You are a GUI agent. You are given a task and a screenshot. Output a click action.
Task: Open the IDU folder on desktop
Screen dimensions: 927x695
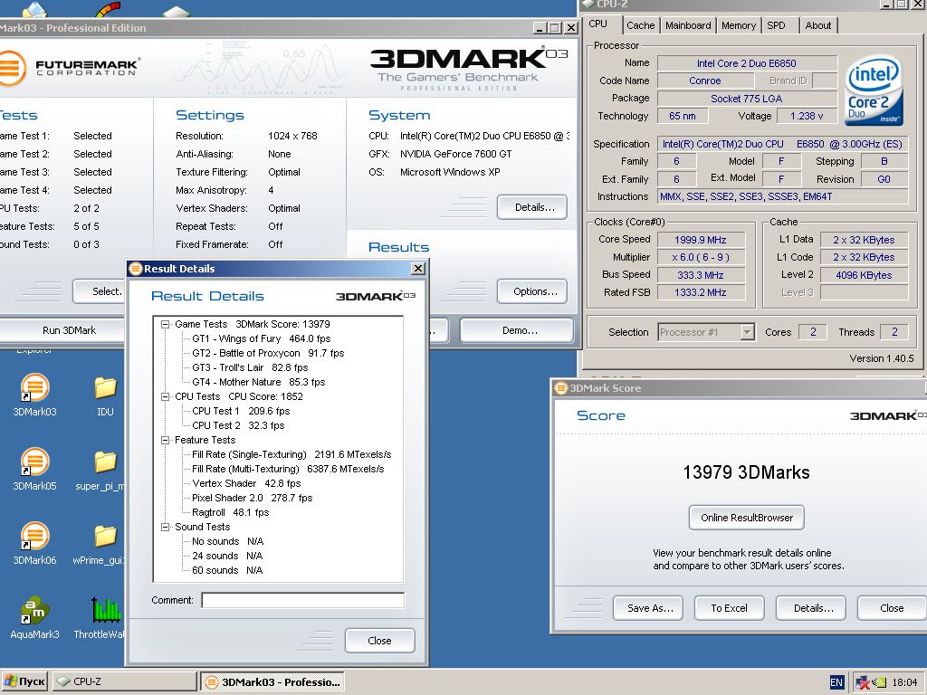105,395
